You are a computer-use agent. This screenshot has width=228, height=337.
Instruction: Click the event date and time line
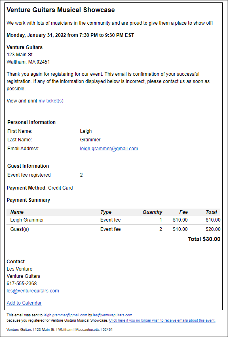tap(70, 35)
